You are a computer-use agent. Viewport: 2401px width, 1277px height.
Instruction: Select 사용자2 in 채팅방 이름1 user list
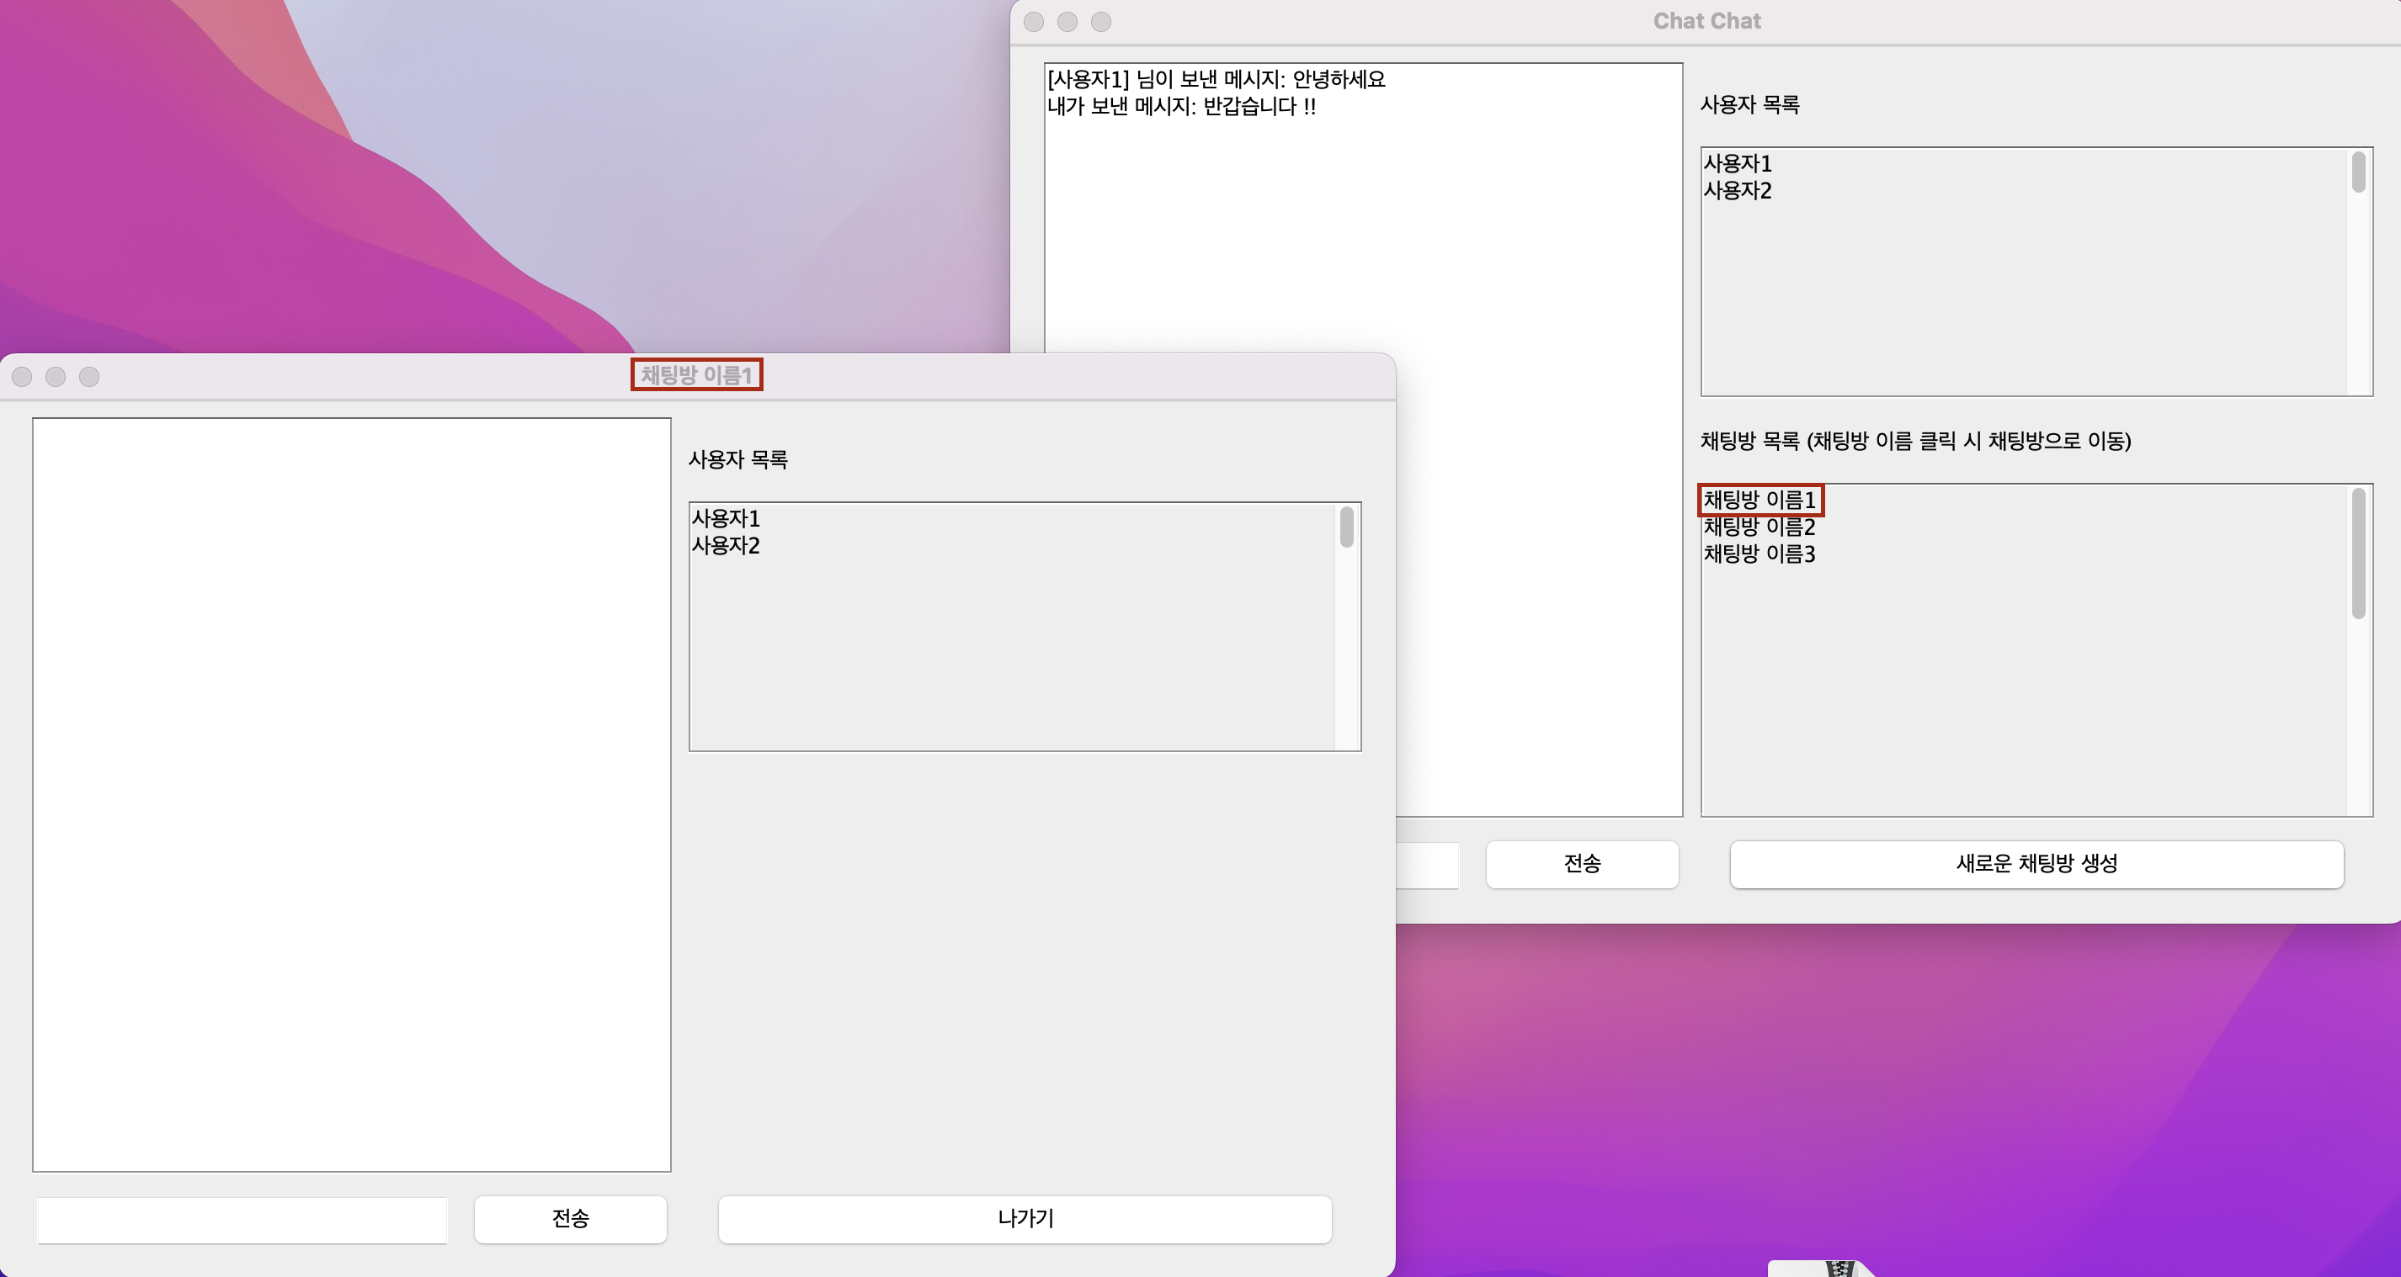pyautogui.click(x=725, y=546)
